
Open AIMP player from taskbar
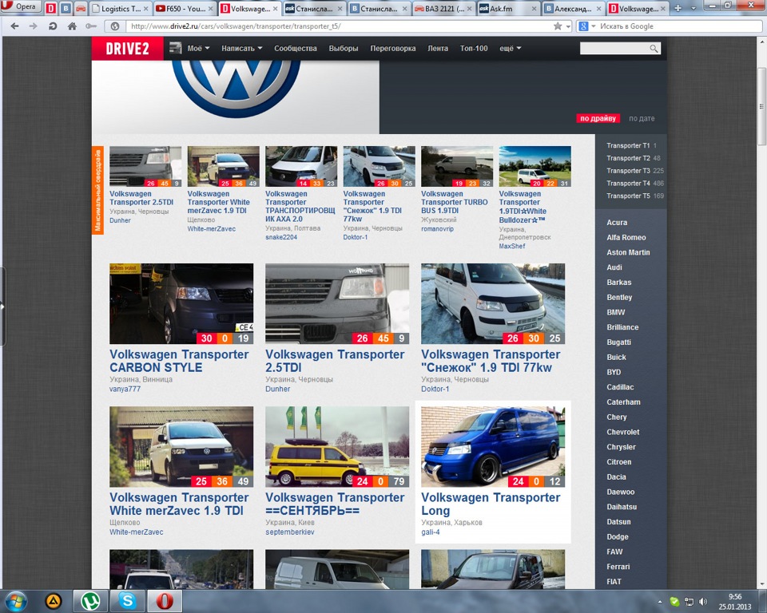pos(53,601)
